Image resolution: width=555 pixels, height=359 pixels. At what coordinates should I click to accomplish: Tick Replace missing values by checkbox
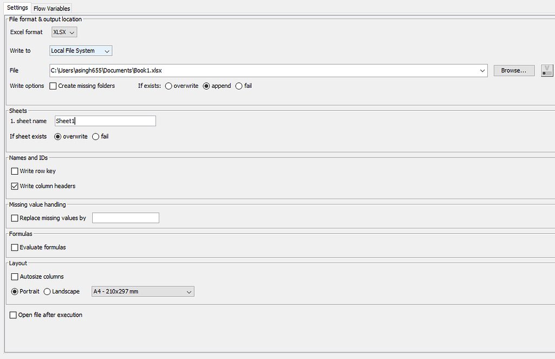(15, 218)
